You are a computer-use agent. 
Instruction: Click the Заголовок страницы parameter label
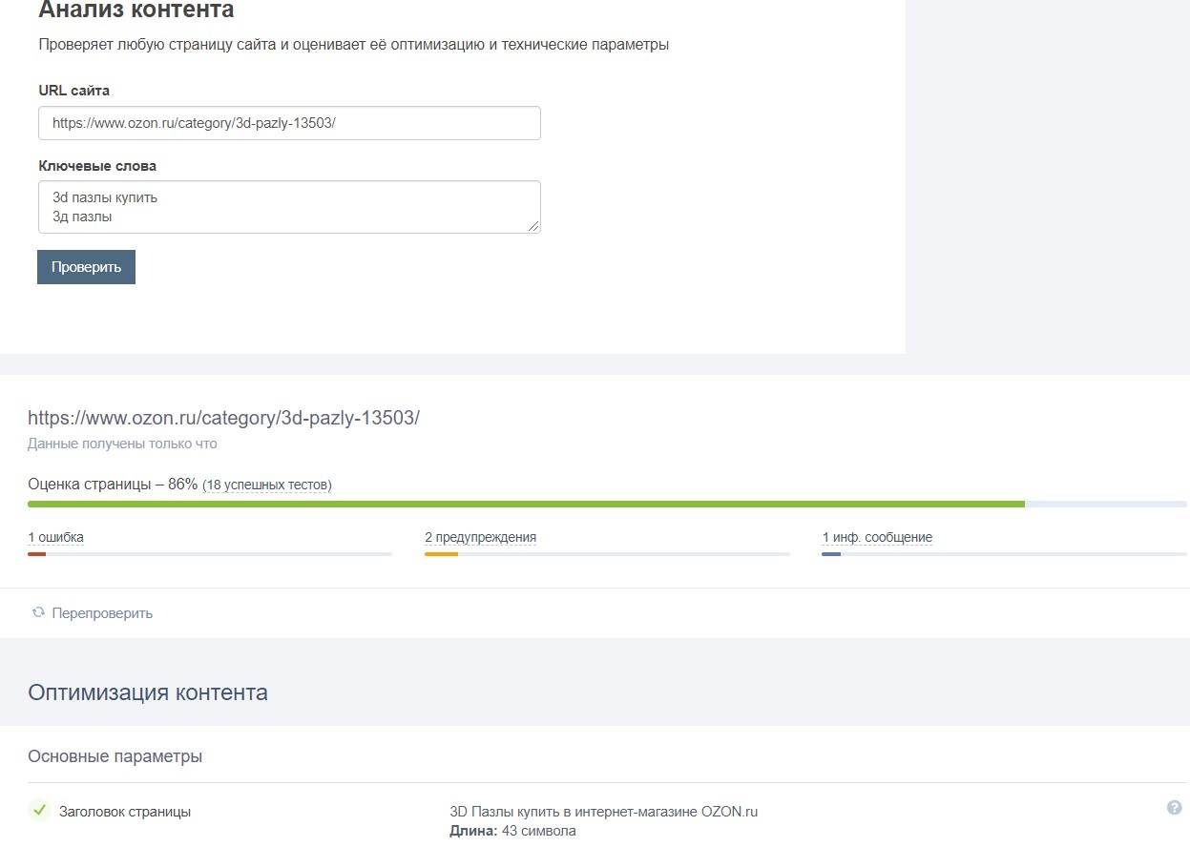(125, 812)
